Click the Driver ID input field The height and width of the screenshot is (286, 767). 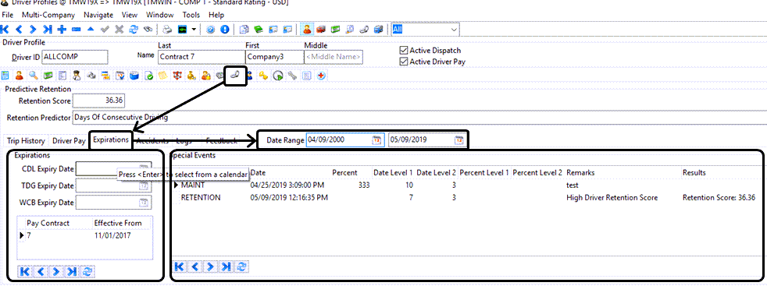pyautogui.click(x=75, y=57)
